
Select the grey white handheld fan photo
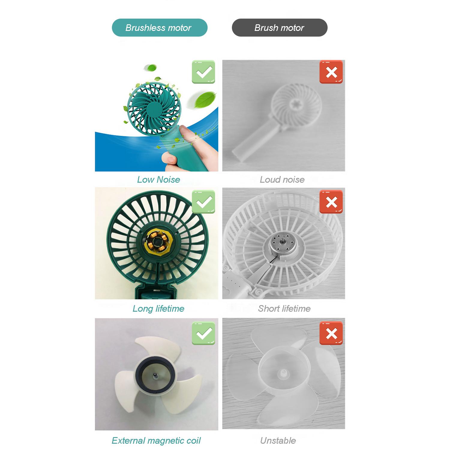[283, 116]
